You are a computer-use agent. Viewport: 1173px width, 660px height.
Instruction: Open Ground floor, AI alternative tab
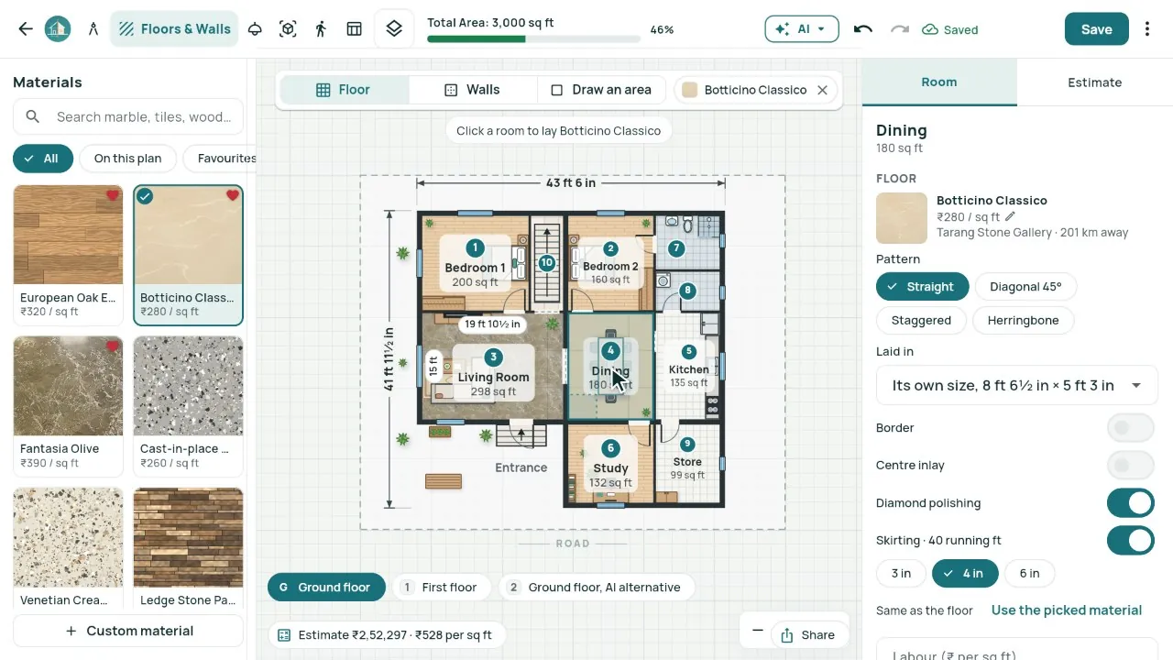596,588
